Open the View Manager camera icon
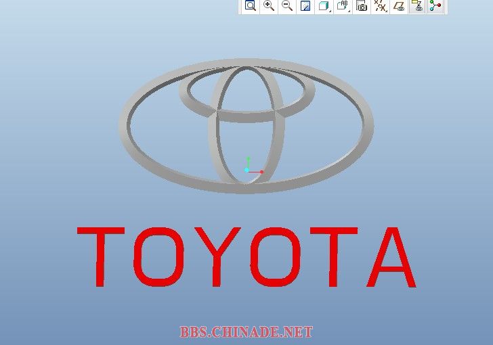This screenshot has height=345, width=493. [362, 5]
